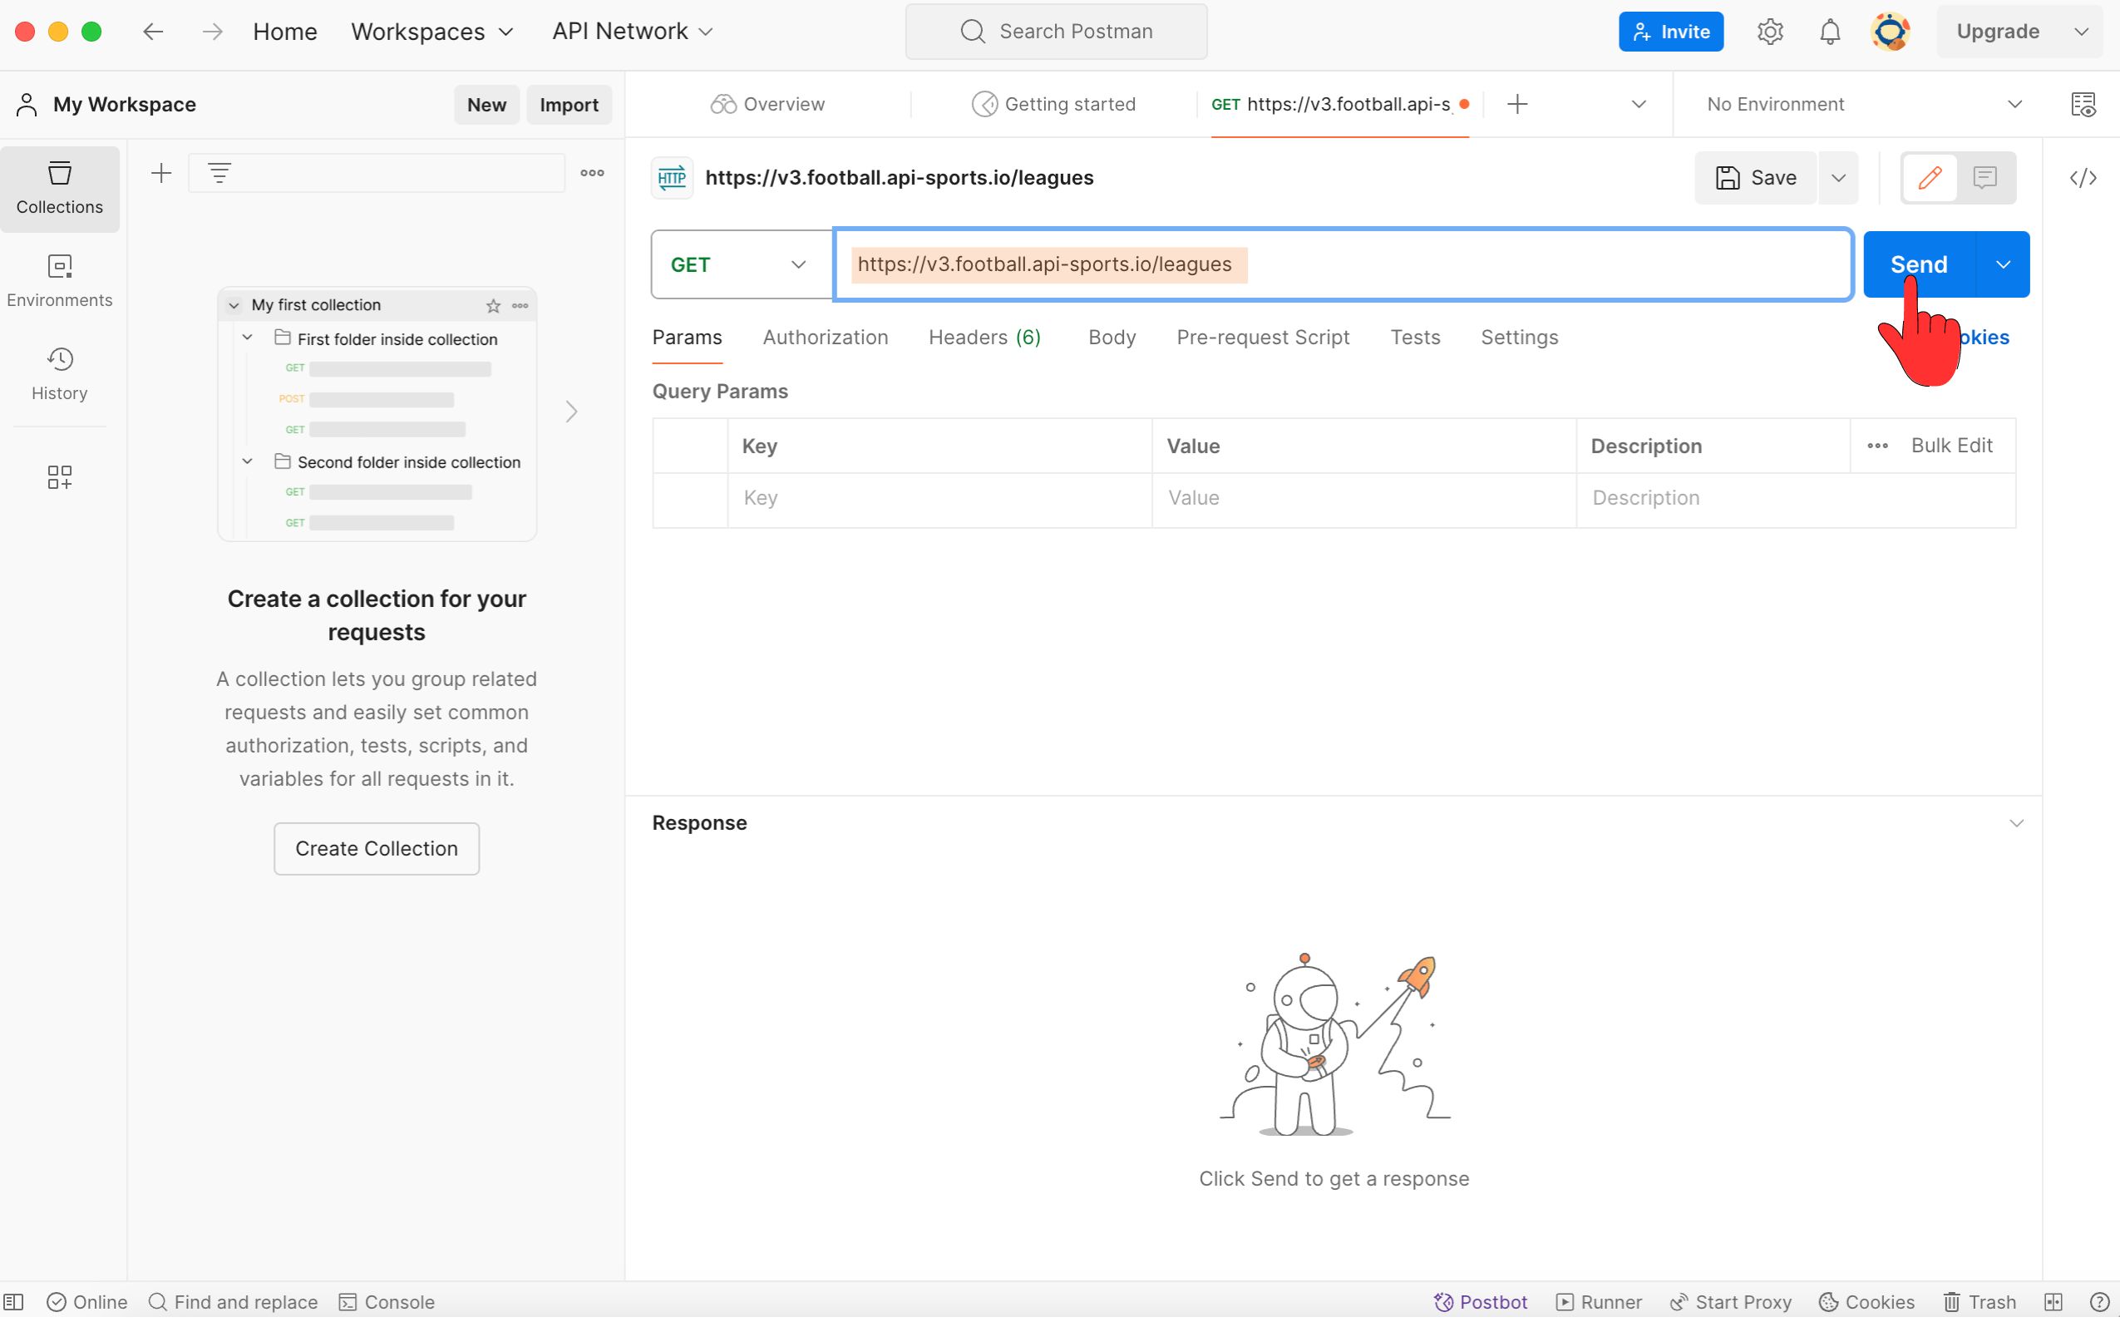Screen dimensions: 2120x1322
Task: Open the comments icon next to pencil
Action: pyautogui.click(x=1984, y=177)
